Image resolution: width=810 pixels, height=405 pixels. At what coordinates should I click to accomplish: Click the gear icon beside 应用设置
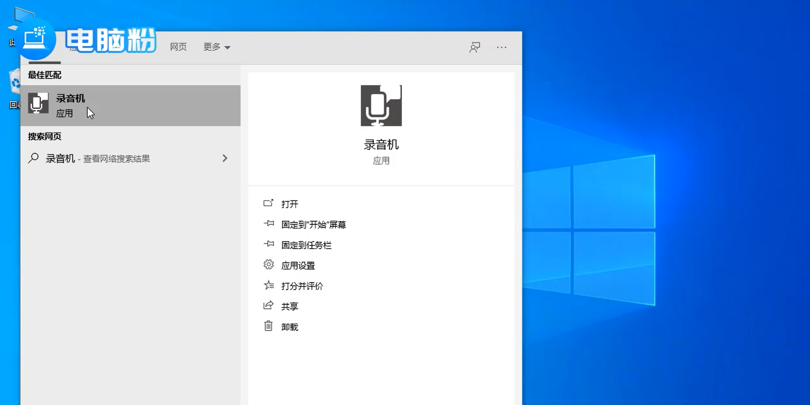pos(268,264)
